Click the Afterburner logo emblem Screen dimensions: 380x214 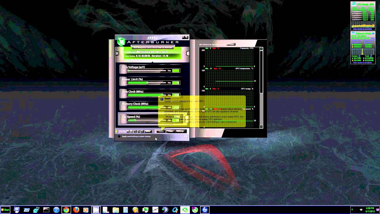coord(121,42)
